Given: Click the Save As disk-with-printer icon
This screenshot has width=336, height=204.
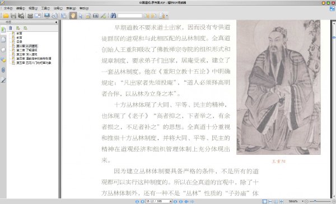Looking at the screenshot, I should [21, 16].
